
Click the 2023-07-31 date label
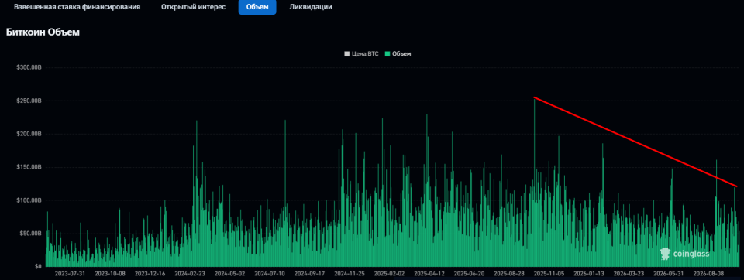pyautogui.click(x=71, y=274)
